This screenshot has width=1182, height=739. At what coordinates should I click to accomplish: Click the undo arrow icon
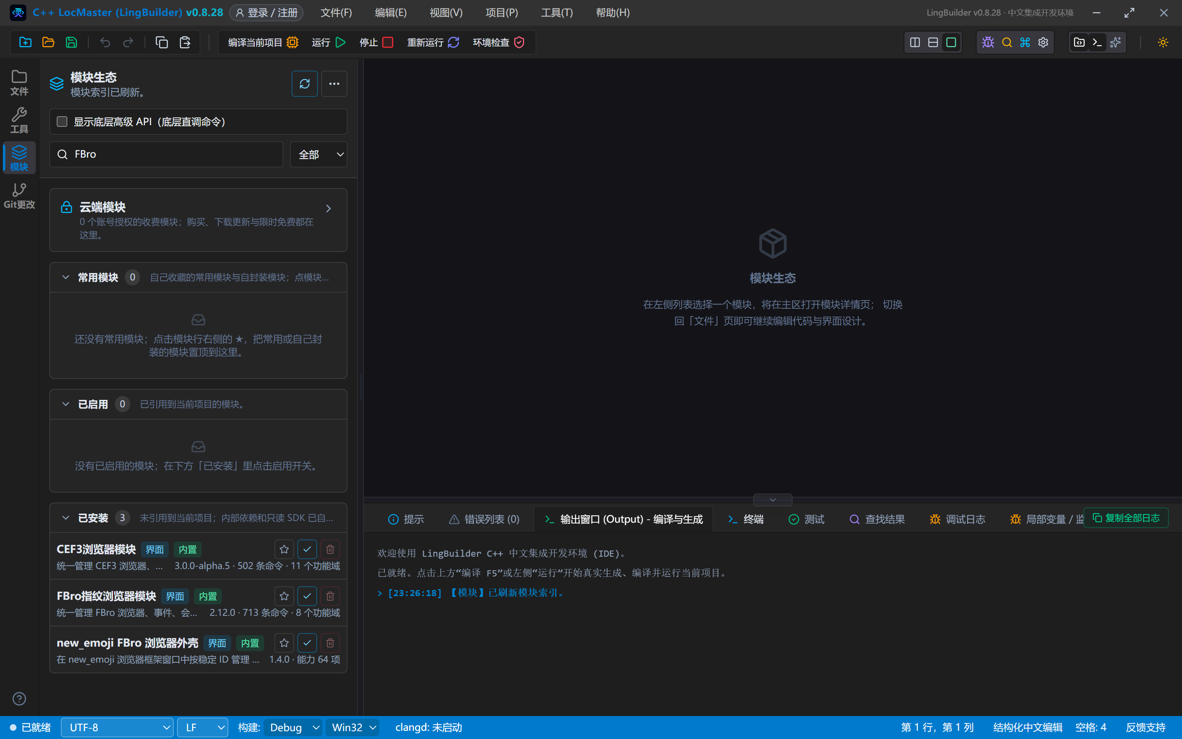pyautogui.click(x=105, y=43)
